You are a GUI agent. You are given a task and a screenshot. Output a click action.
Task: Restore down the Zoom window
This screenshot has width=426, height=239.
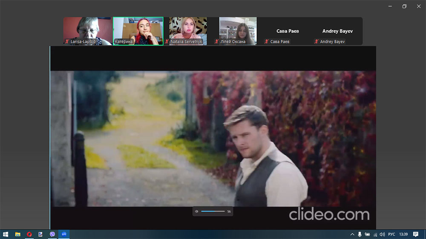pyautogui.click(x=404, y=6)
